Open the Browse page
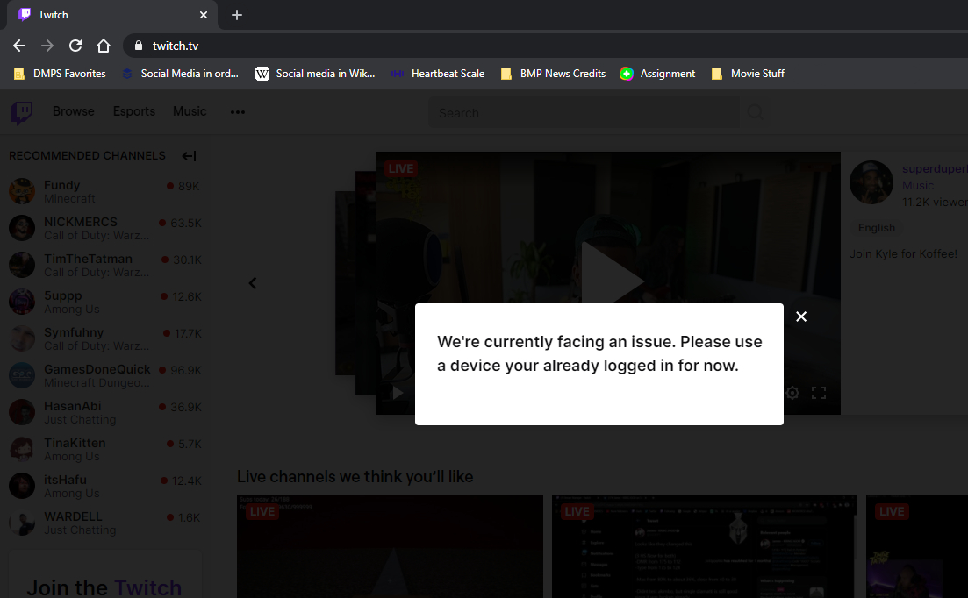The image size is (968, 598). tap(74, 111)
